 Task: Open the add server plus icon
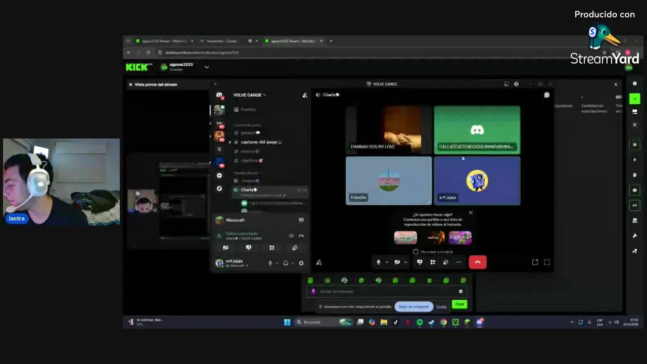219,175
